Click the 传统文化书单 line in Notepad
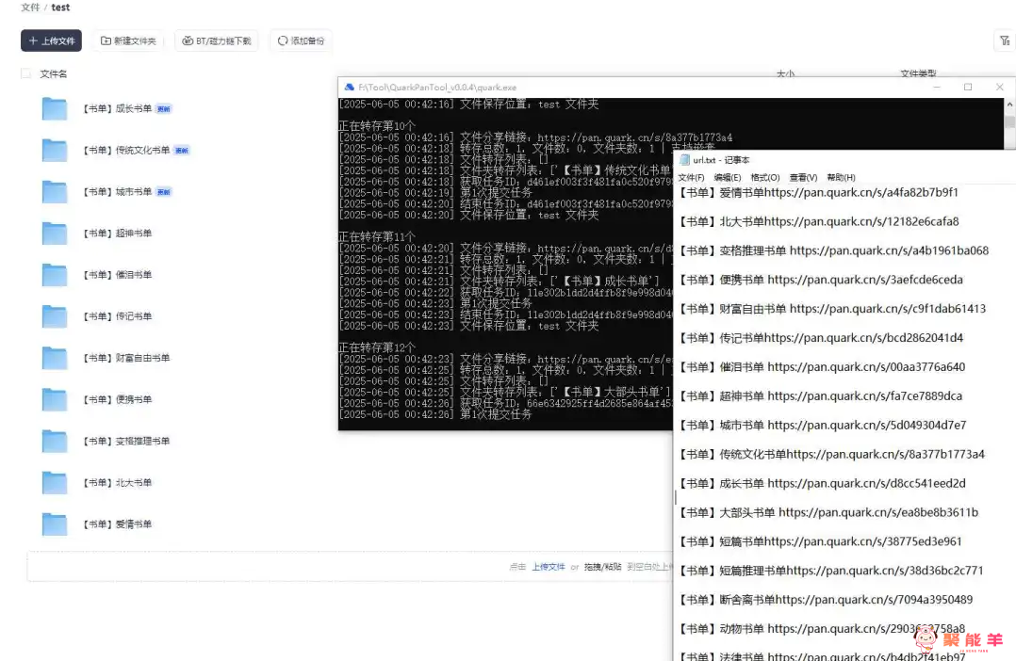 (832, 455)
